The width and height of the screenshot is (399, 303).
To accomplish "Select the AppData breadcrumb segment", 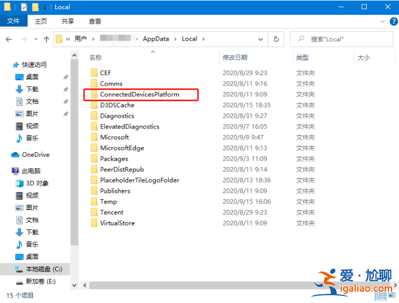I will (156, 39).
